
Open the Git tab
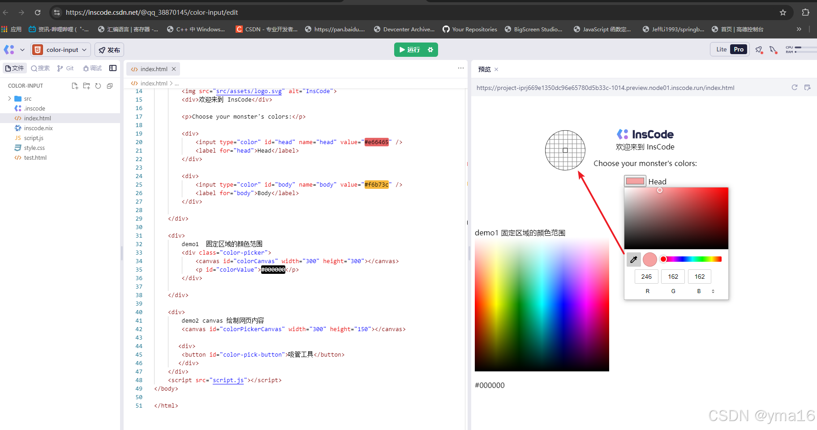pos(65,68)
